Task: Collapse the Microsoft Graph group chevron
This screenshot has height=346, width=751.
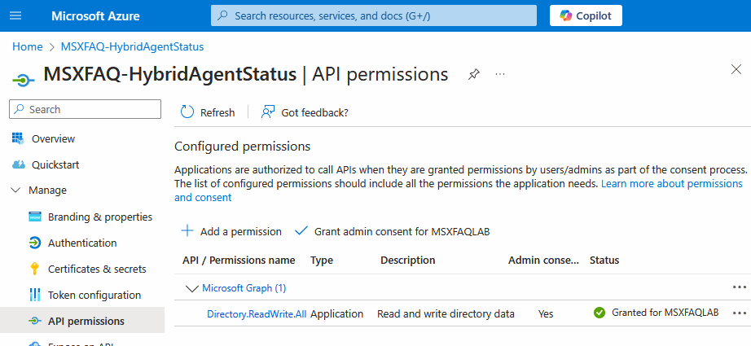Action: (192, 288)
